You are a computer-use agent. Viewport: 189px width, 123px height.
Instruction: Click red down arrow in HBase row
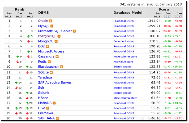27,98
